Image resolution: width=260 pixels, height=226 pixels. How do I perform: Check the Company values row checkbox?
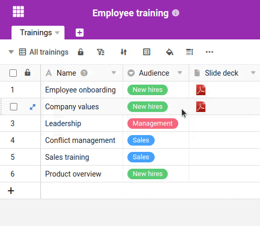click(14, 107)
